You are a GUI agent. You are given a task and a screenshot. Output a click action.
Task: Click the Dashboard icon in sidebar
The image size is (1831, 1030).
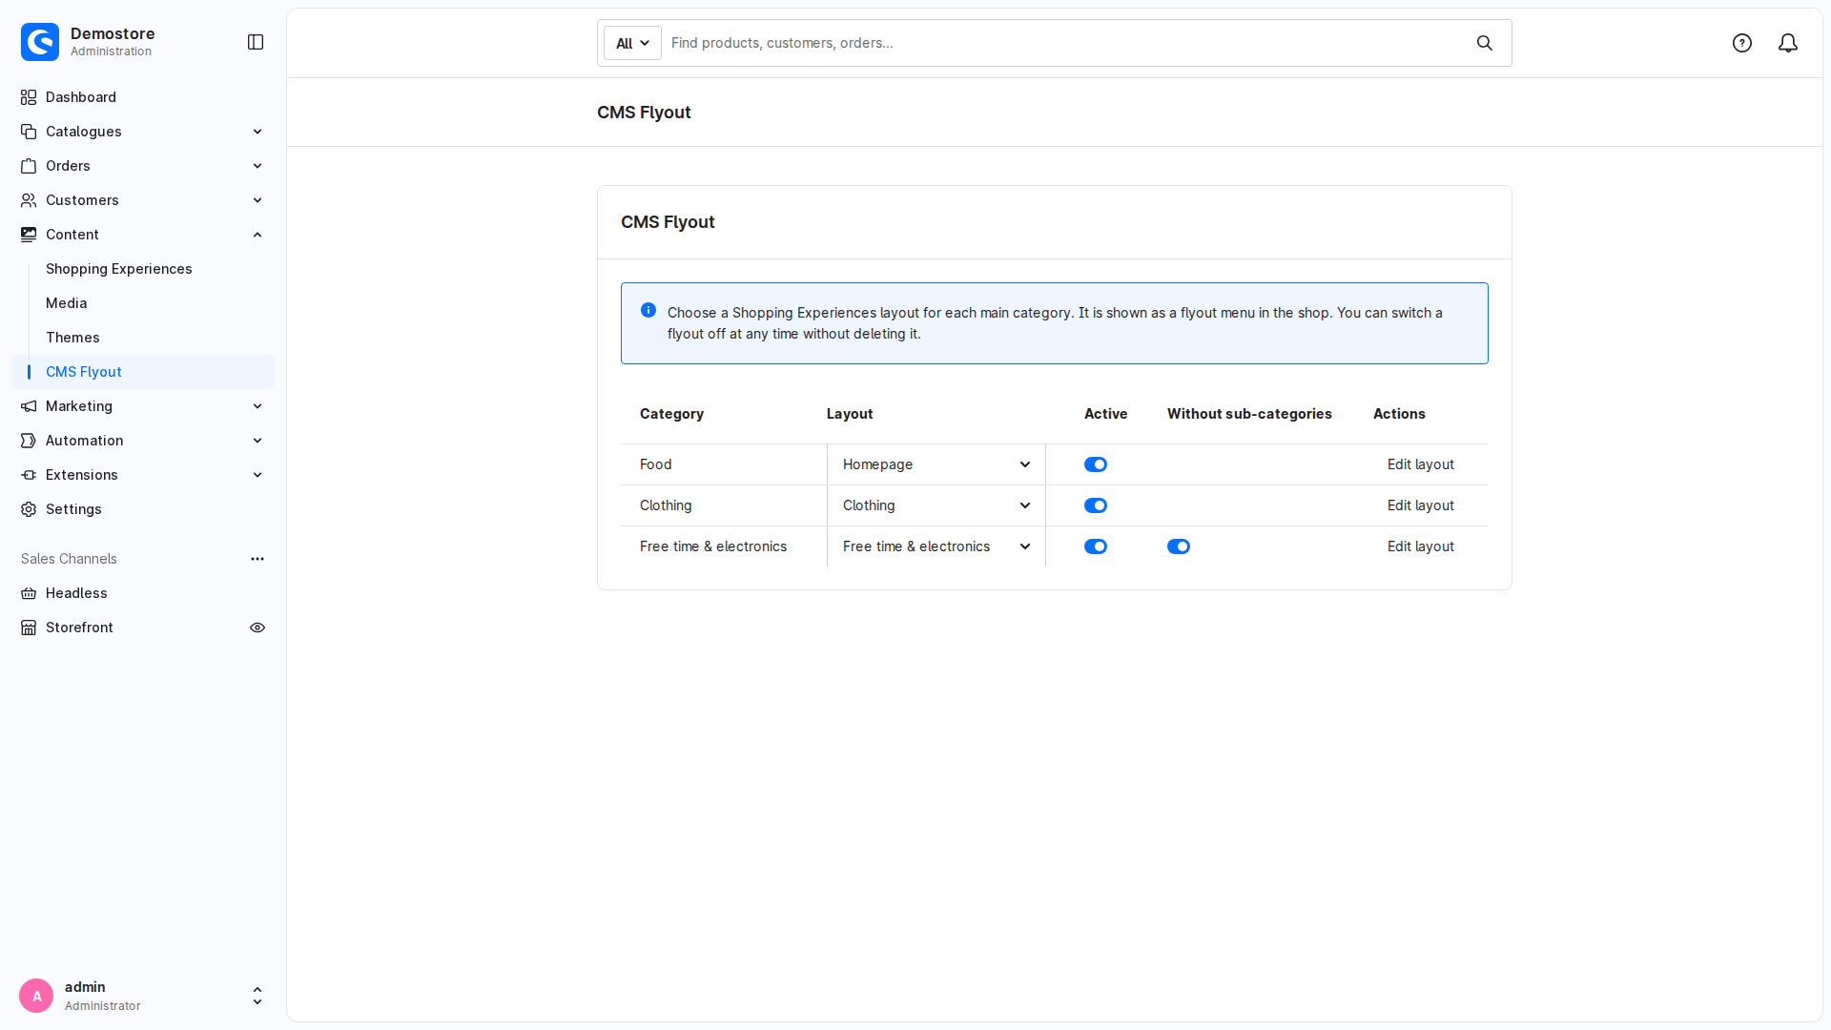[x=29, y=97]
